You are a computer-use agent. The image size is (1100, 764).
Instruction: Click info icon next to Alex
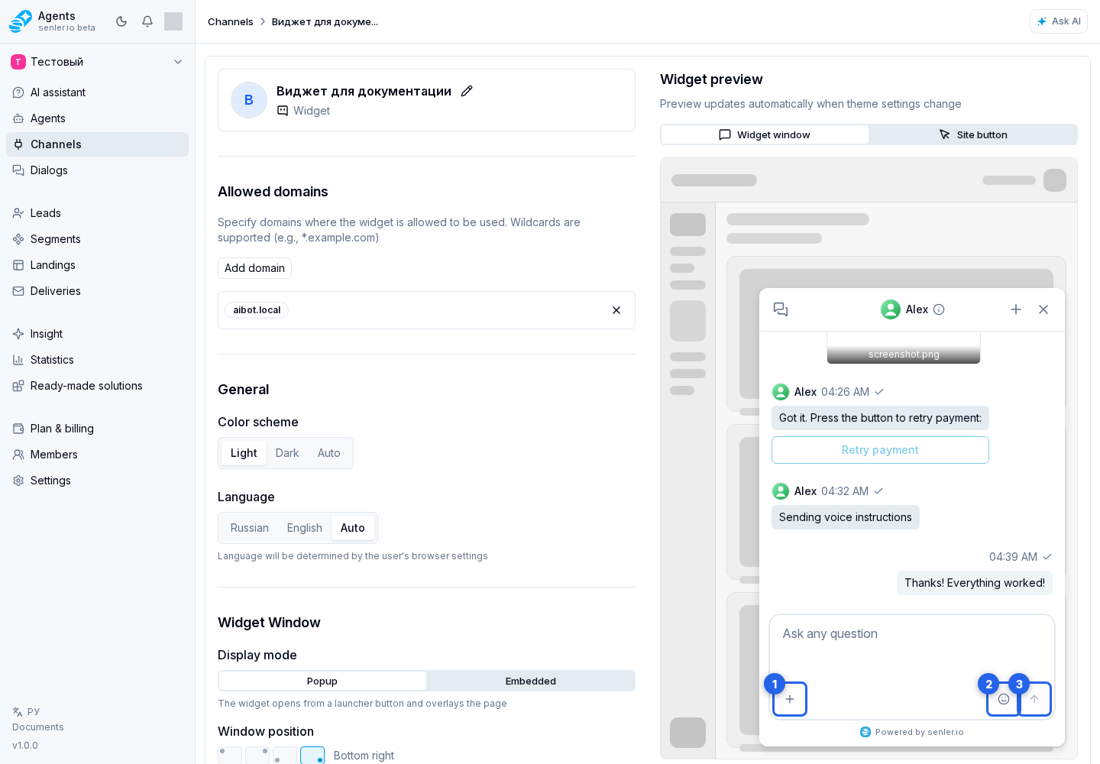pyautogui.click(x=939, y=309)
